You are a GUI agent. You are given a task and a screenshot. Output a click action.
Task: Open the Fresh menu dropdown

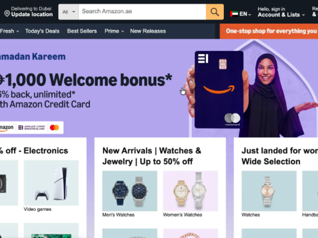(9, 31)
